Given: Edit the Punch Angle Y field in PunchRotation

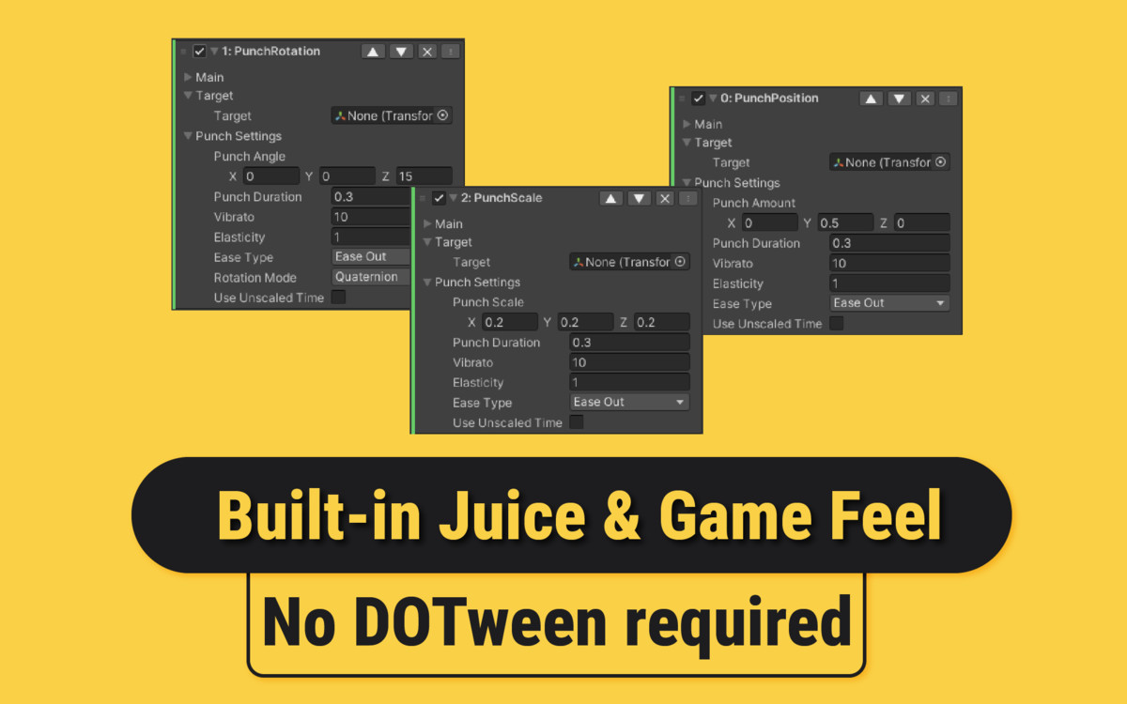Looking at the screenshot, I should [x=347, y=176].
